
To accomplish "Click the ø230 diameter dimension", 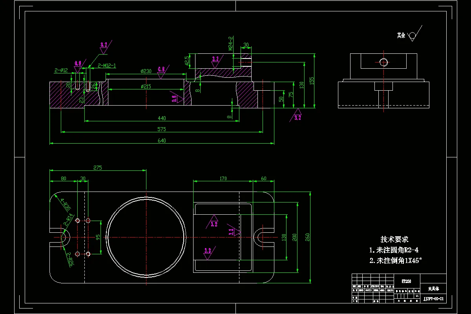I will 146,71.
